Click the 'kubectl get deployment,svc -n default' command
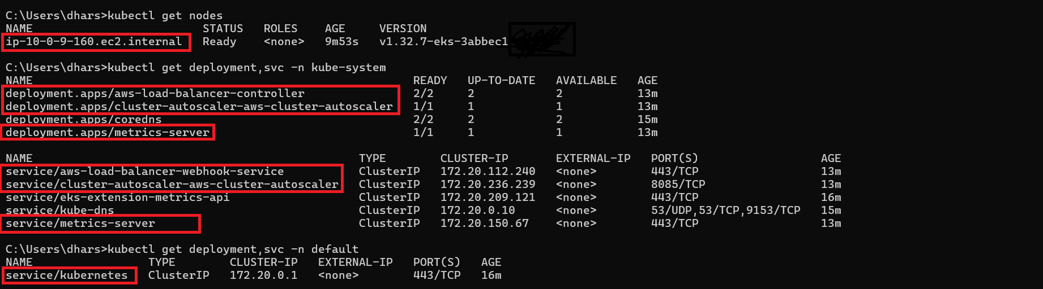The width and height of the screenshot is (1043, 289). tap(233, 249)
